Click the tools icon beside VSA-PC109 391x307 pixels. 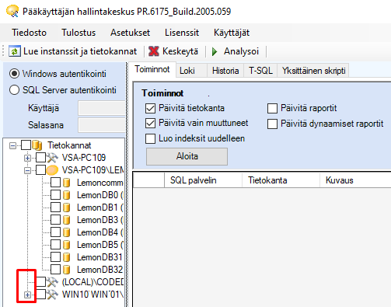click(52, 158)
